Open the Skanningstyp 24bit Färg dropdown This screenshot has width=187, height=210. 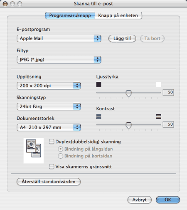point(49,106)
